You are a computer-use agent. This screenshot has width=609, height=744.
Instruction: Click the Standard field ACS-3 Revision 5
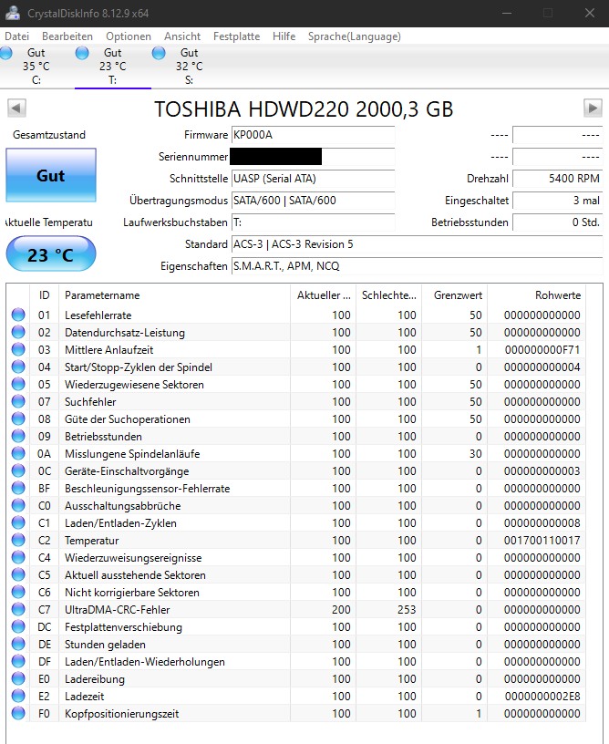click(417, 243)
